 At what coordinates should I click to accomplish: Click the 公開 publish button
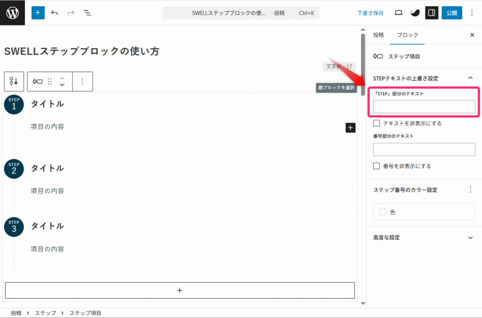pos(451,13)
